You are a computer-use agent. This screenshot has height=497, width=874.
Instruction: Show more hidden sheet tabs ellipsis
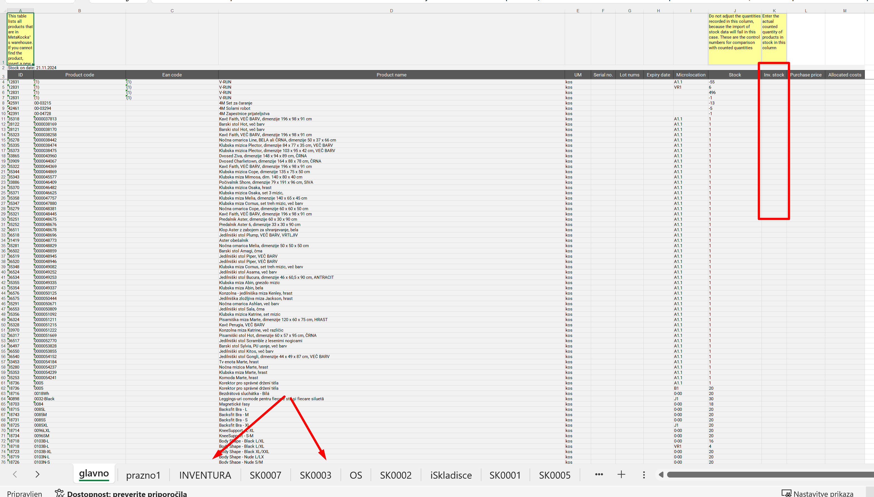pos(599,474)
